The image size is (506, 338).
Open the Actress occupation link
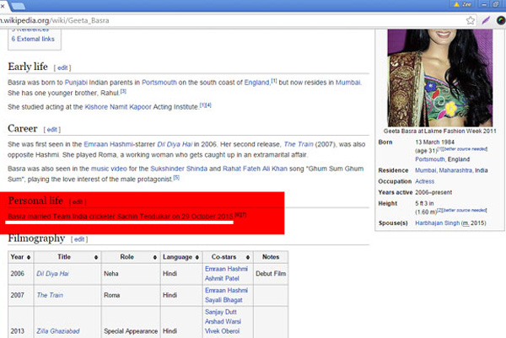click(x=425, y=181)
